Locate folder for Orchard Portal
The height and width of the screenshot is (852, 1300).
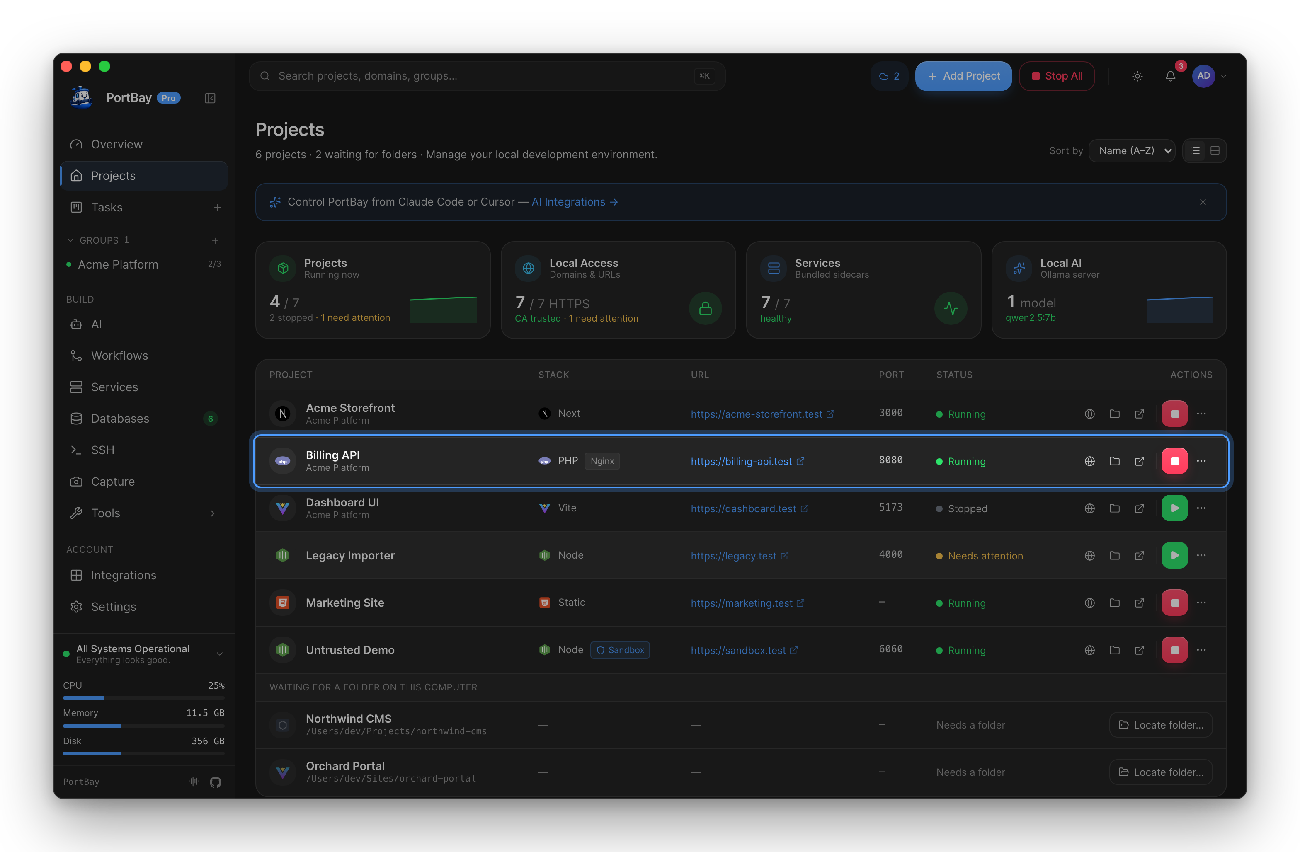pyautogui.click(x=1161, y=772)
